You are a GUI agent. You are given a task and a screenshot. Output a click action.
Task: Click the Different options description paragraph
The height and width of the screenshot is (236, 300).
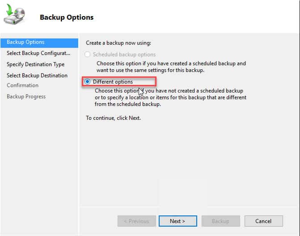pos(170,97)
